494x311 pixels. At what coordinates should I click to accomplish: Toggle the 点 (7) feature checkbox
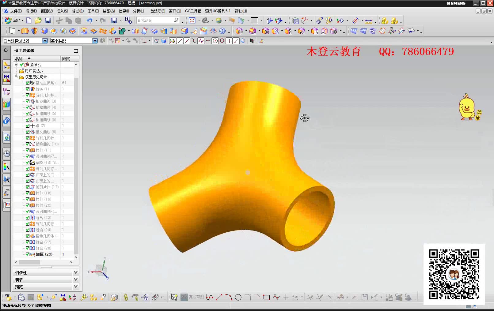tap(28, 126)
